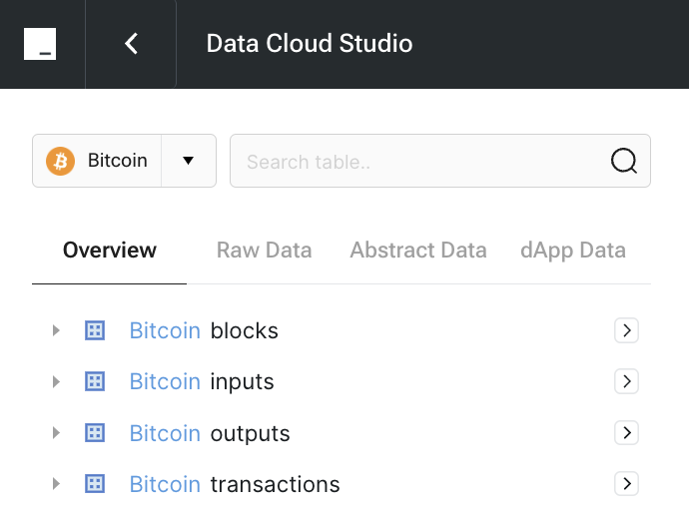Screen dimensions: 689x519
Task: Select the Bitcoin inputs table name
Action: click(x=202, y=381)
